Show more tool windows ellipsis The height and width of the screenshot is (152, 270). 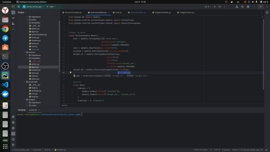coord(13,29)
